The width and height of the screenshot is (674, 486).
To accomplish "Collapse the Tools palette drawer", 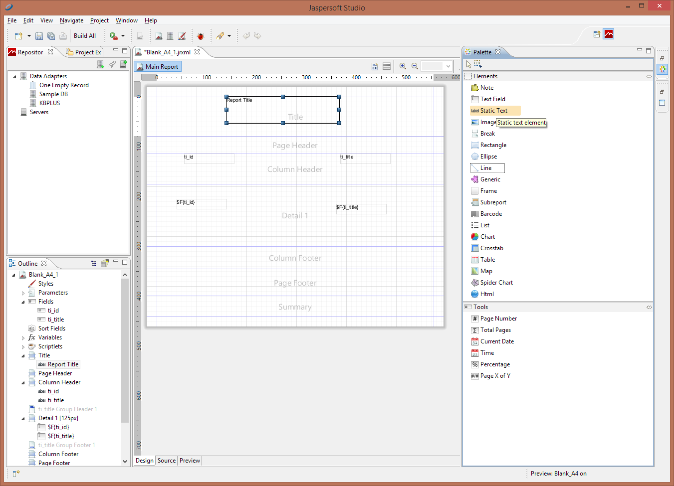I will [x=649, y=307].
